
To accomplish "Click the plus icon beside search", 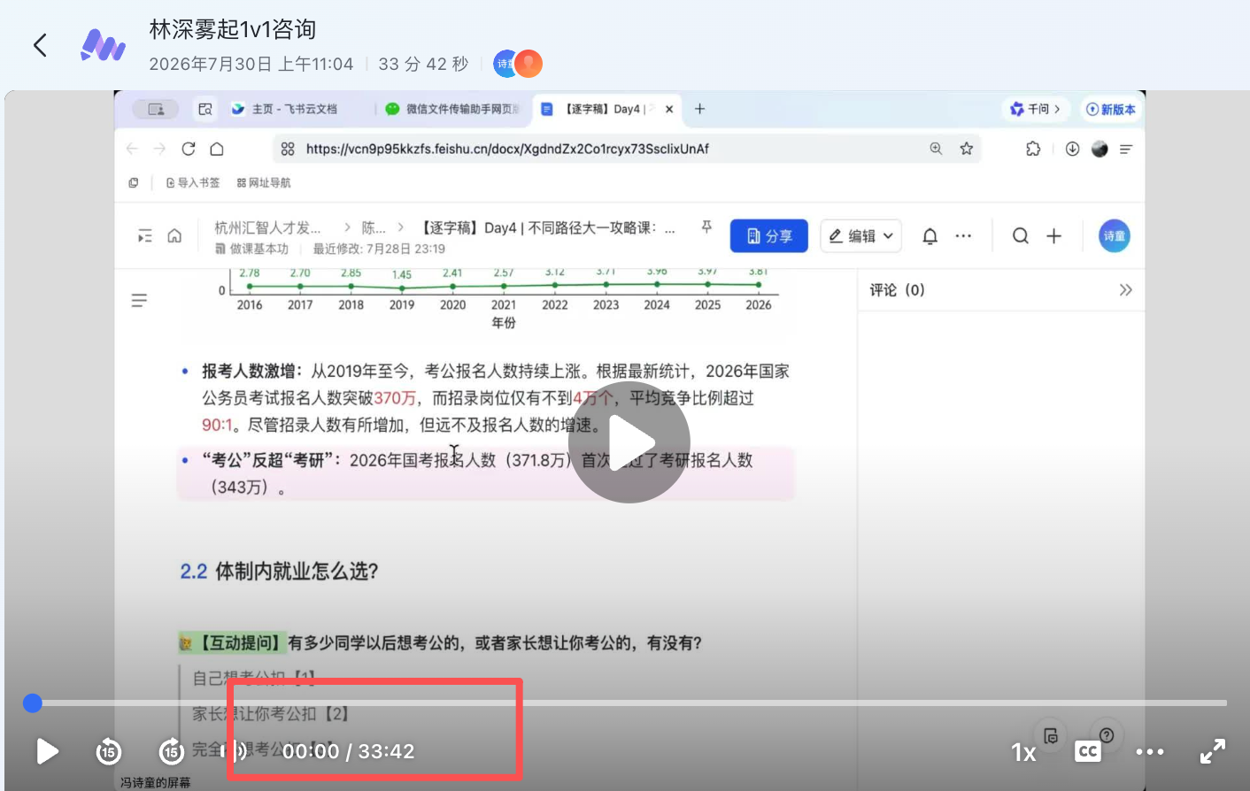I will click(x=1053, y=236).
